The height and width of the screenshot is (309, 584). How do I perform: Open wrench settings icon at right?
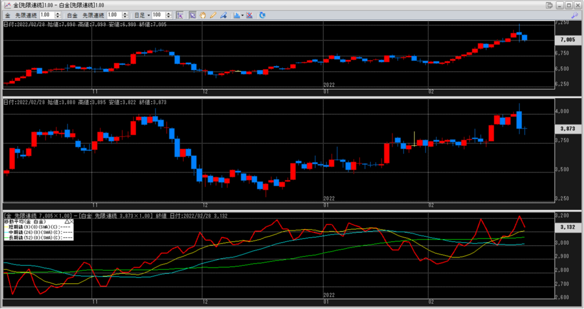[574, 15]
